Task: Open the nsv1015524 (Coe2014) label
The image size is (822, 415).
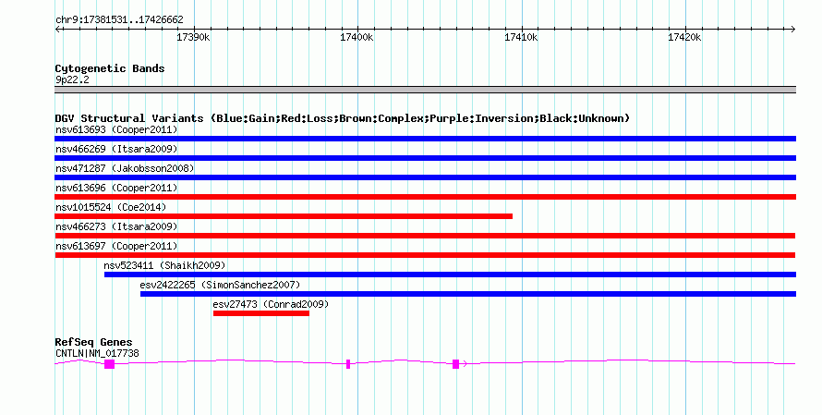Action: [x=111, y=207]
